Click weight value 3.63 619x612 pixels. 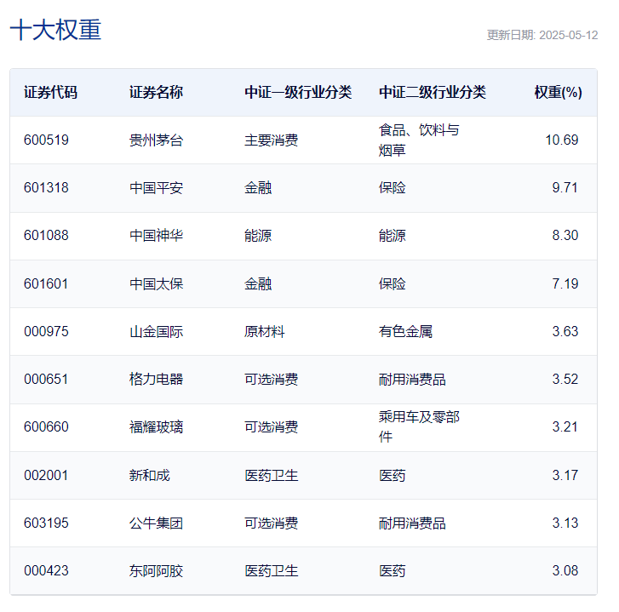(x=565, y=331)
